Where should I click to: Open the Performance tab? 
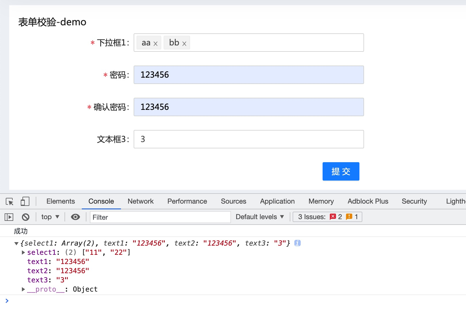click(x=187, y=201)
